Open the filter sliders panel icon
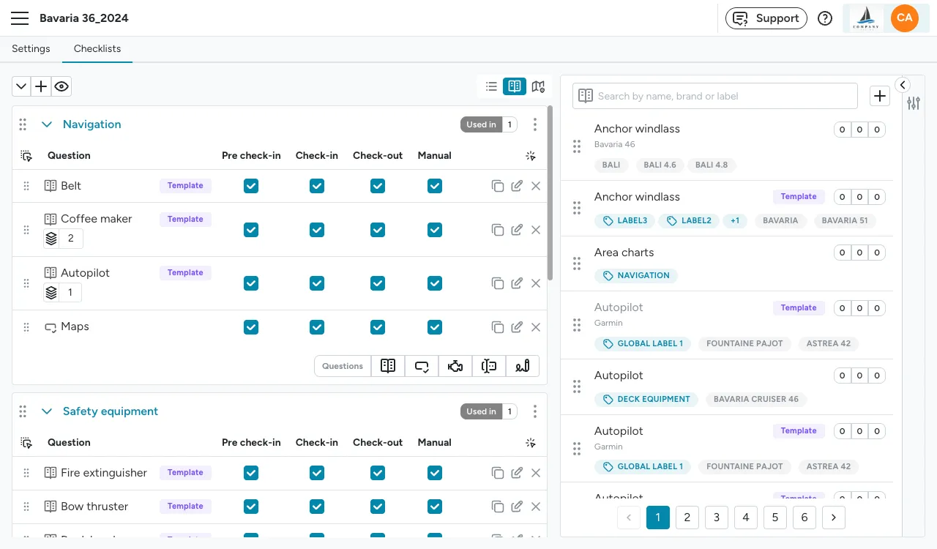Image resolution: width=937 pixels, height=549 pixels. tap(914, 103)
